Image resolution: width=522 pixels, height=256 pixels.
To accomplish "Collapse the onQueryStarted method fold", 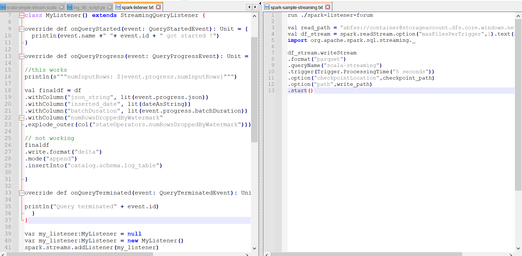I will coord(21,29).
